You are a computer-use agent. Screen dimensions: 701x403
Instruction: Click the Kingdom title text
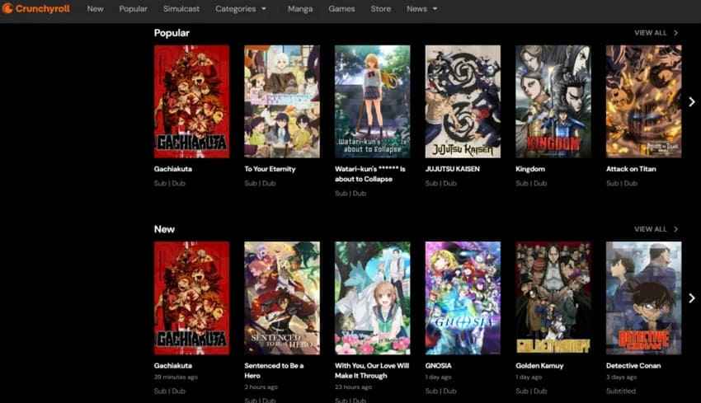coord(530,169)
